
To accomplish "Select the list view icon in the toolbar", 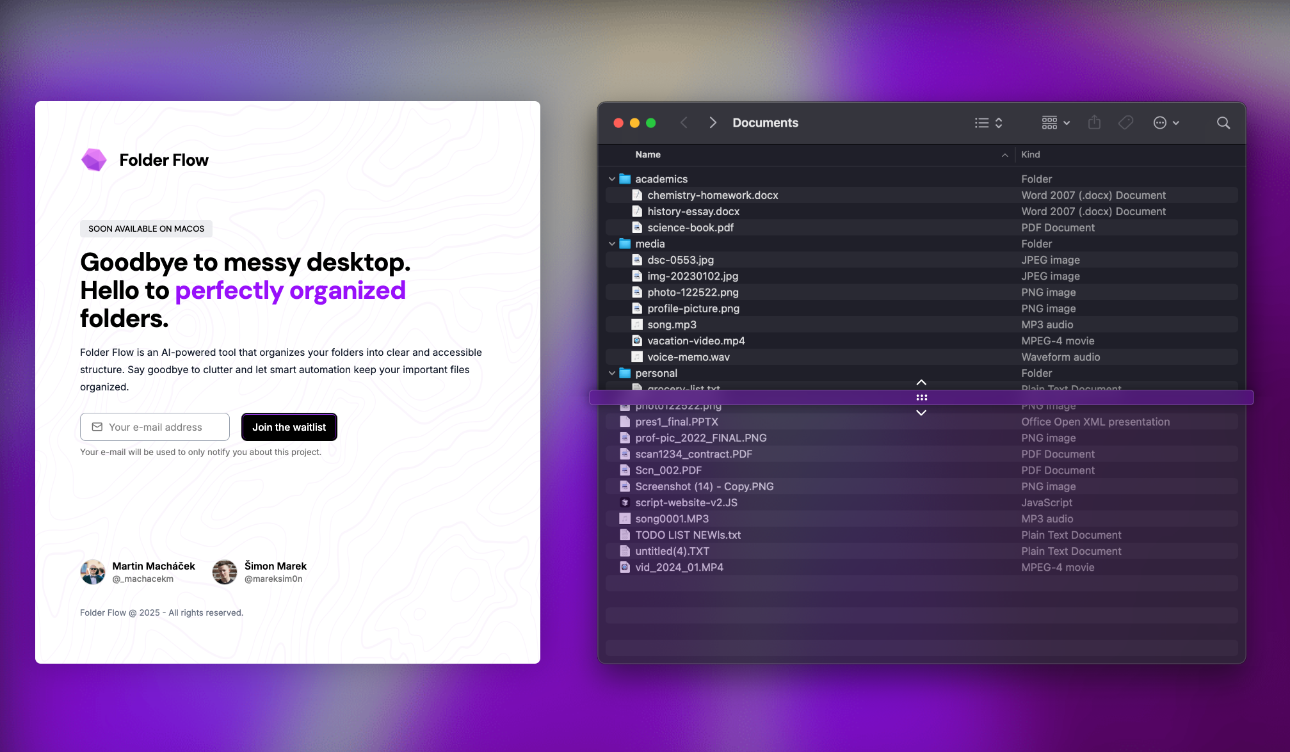I will click(x=983, y=122).
